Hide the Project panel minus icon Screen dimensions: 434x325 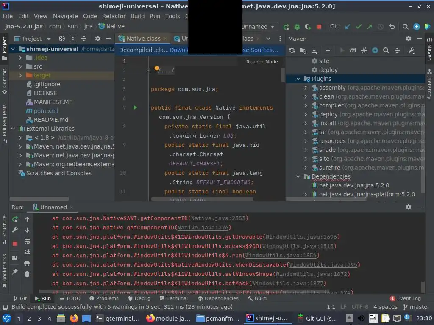click(x=109, y=39)
